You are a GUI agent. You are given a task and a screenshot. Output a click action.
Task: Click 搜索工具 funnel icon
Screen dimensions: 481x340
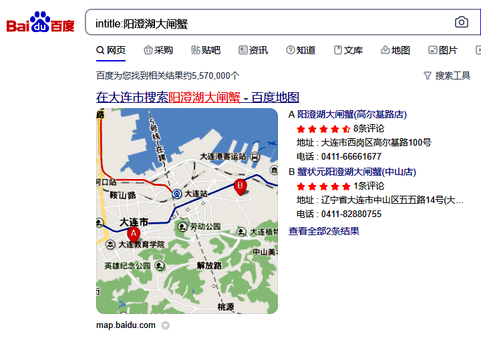(428, 75)
